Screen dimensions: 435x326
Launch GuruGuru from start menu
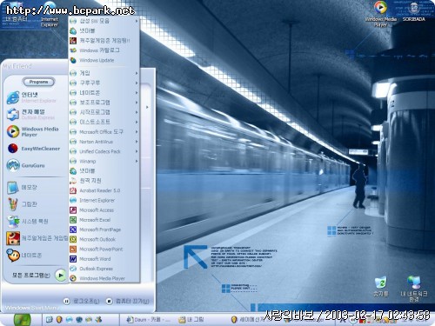click(25, 165)
